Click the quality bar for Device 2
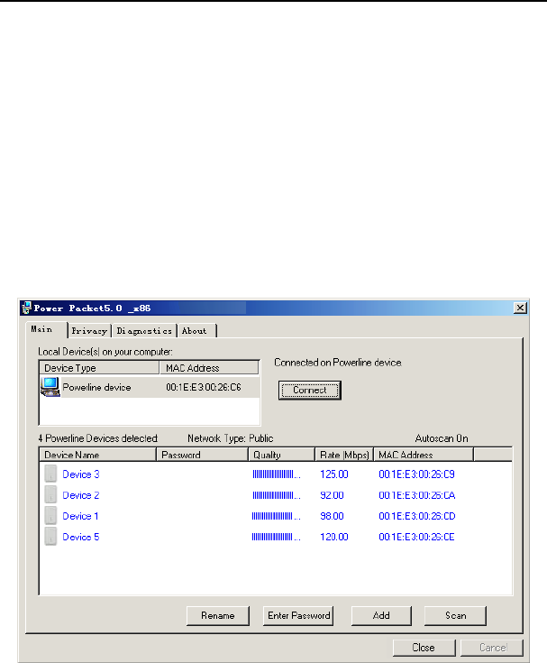The image size is (547, 663). point(277,495)
